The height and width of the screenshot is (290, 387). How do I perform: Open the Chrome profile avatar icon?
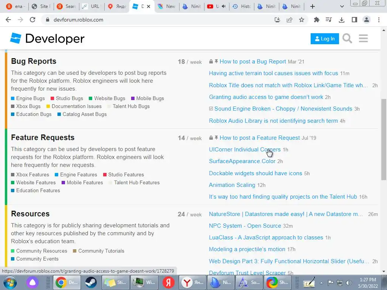367,20
